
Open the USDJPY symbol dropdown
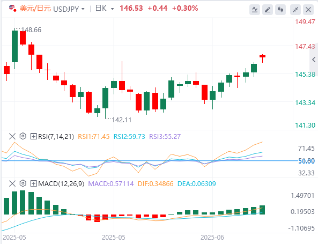coord(69,9)
